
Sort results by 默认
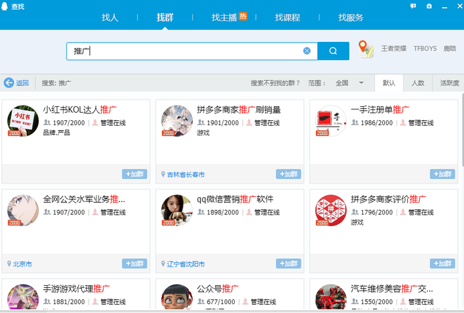tap(389, 83)
